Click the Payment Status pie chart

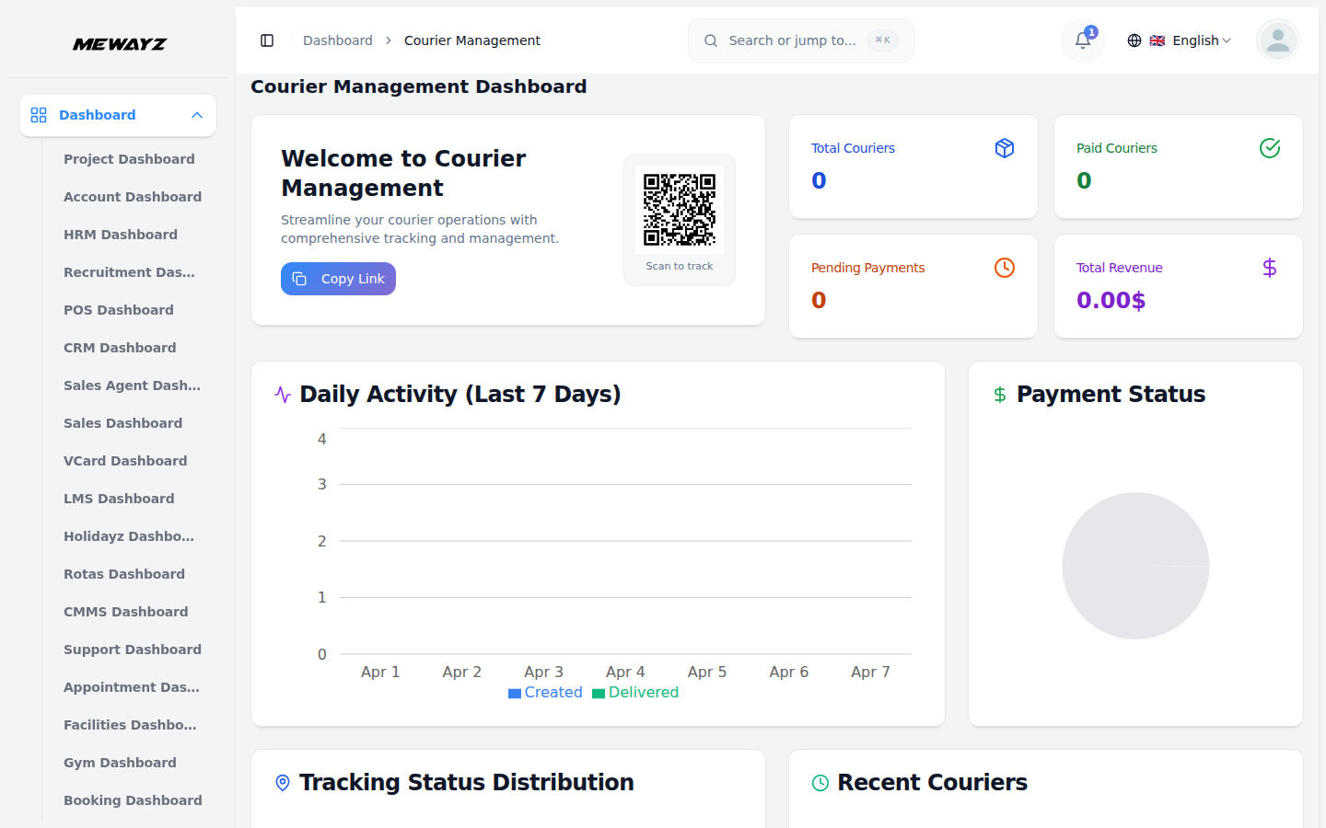tap(1135, 566)
